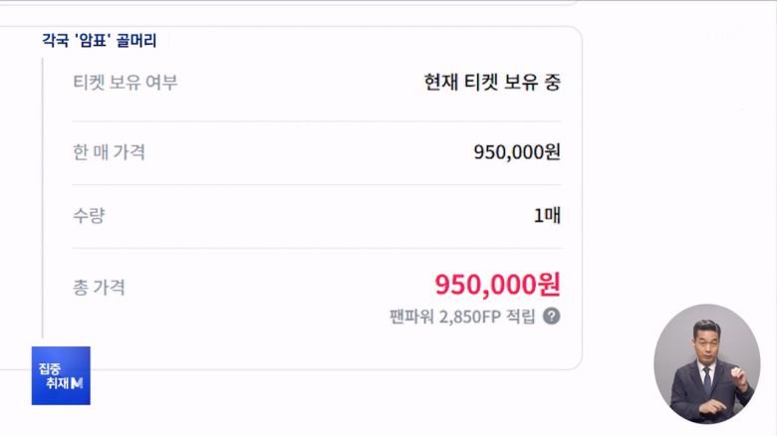777x436 pixels.
Task: Click the blue 집중취재M badge
Action: (61, 375)
